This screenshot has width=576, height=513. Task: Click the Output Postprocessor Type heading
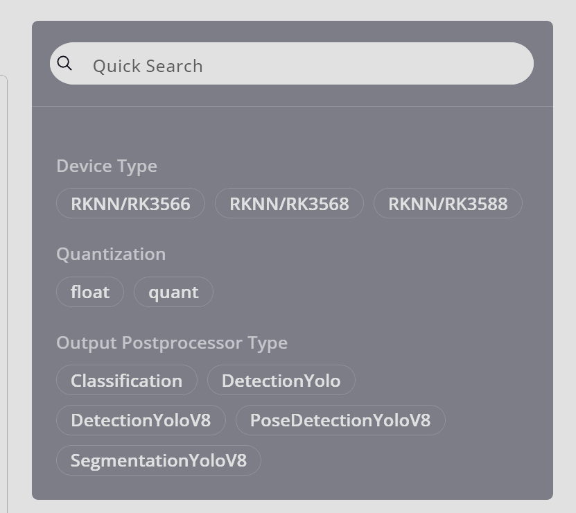(172, 343)
